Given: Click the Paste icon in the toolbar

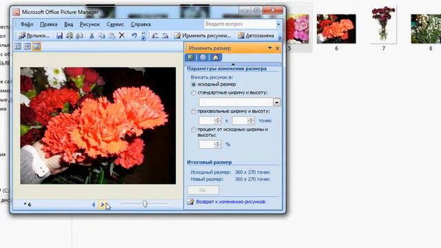Looking at the screenshot, I should [x=112, y=36].
